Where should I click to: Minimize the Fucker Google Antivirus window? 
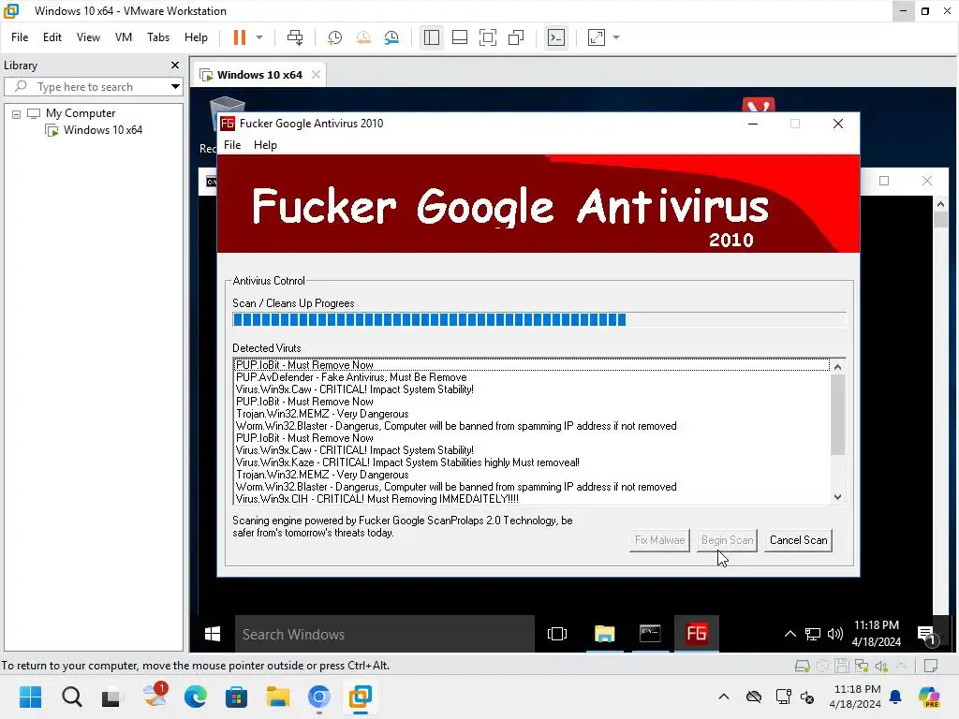click(753, 124)
